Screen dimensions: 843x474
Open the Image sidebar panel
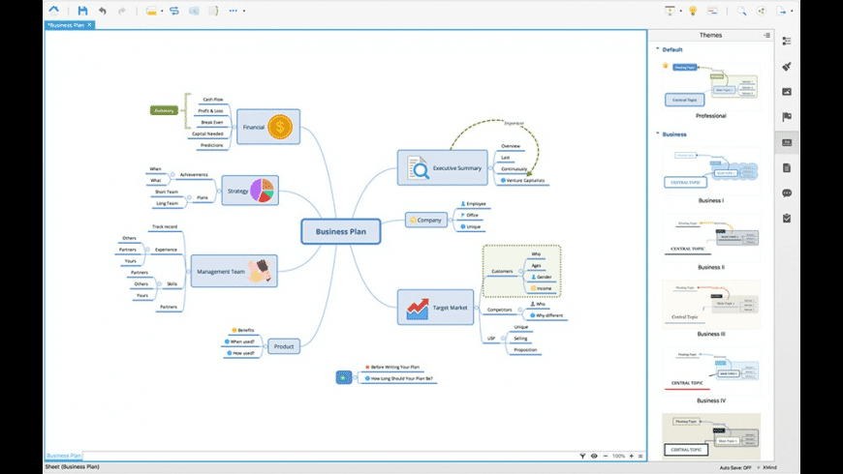[787, 92]
